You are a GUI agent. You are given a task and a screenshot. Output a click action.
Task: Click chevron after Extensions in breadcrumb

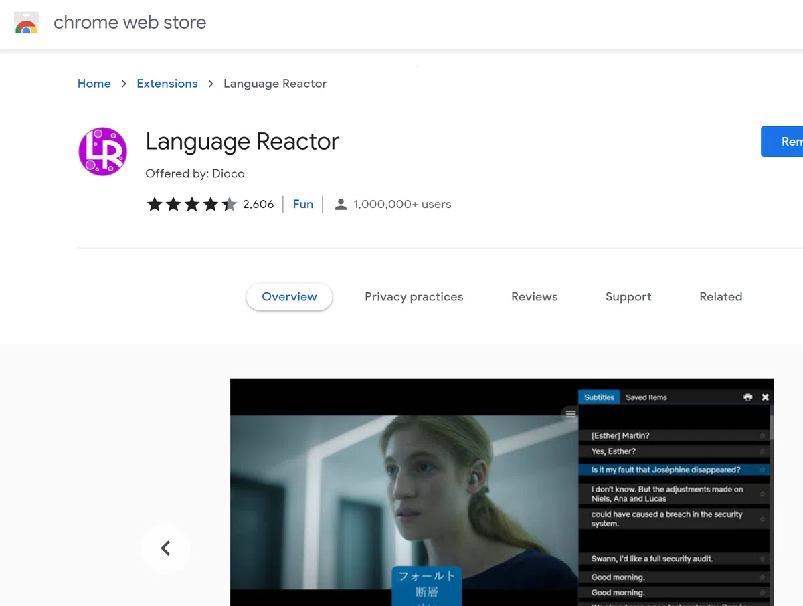211,84
